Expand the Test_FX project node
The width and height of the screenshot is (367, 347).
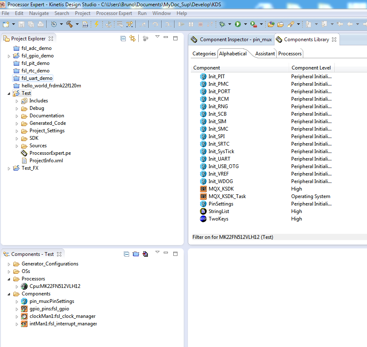click(x=9, y=169)
